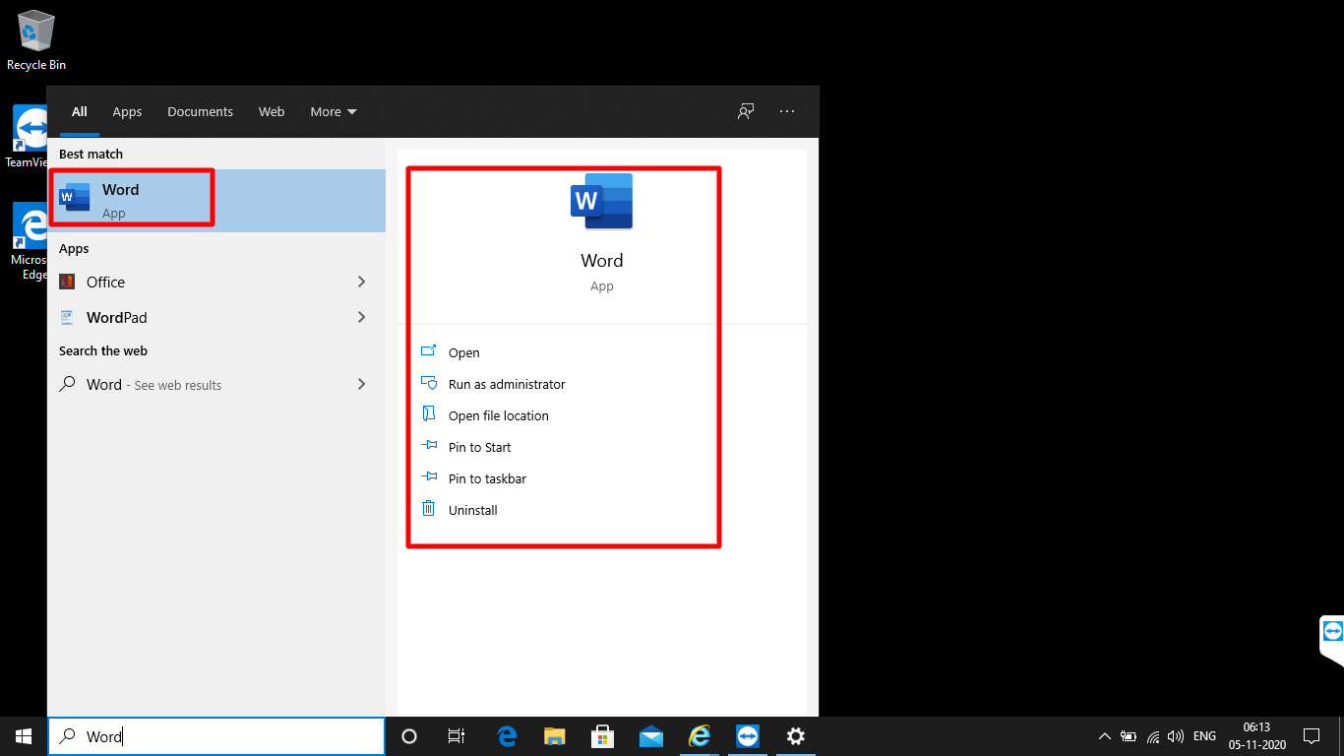Screen dimensions: 1344x756
Task: Click the large Word logo in details pane
Action: (601, 201)
